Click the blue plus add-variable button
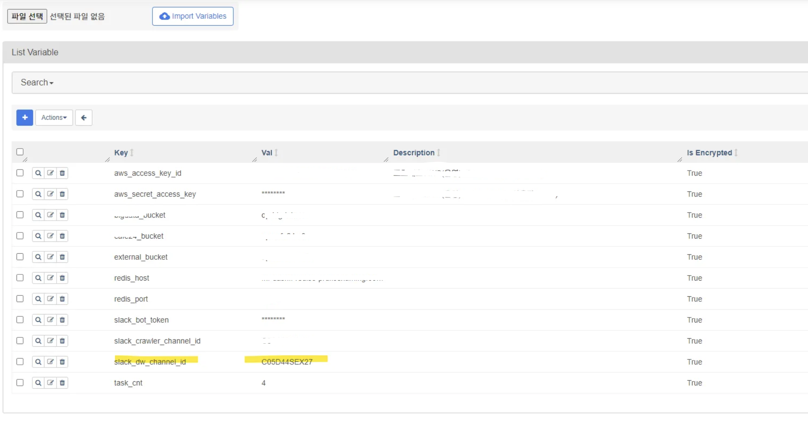This screenshot has height=428, width=808. point(25,118)
